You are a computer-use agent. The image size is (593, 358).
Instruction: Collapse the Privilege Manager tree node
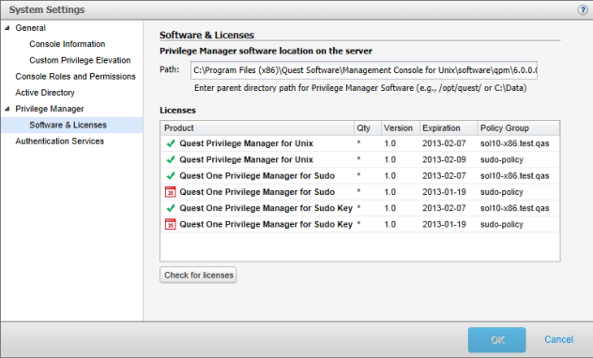[8, 109]
